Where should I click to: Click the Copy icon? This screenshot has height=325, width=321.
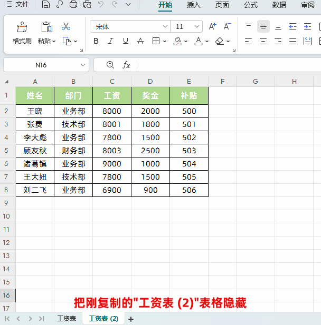coord(67,41)
